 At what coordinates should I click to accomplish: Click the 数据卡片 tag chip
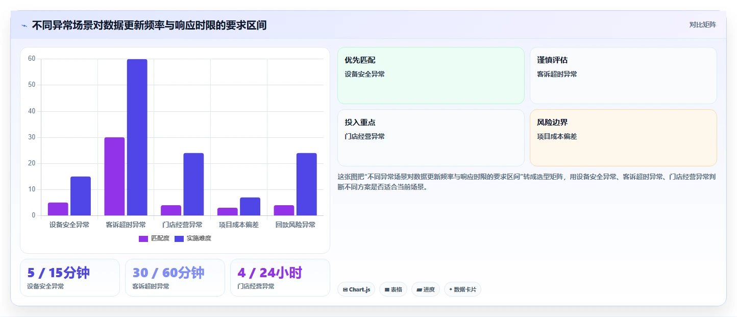pos(462,289)
